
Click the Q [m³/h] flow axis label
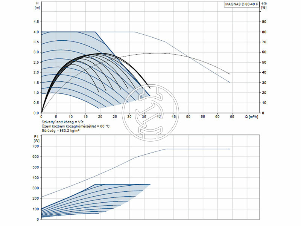254,117
